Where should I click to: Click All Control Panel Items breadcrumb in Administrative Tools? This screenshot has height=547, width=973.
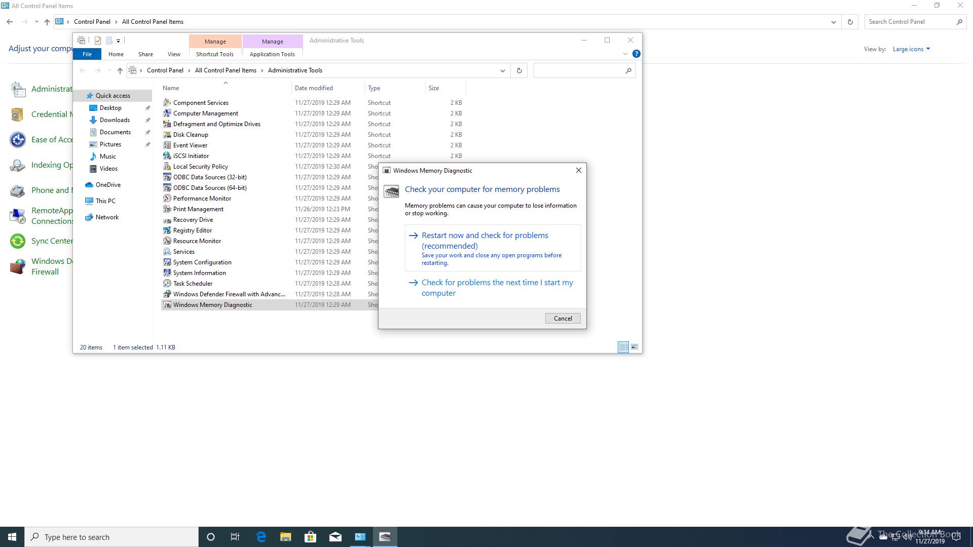226,70
